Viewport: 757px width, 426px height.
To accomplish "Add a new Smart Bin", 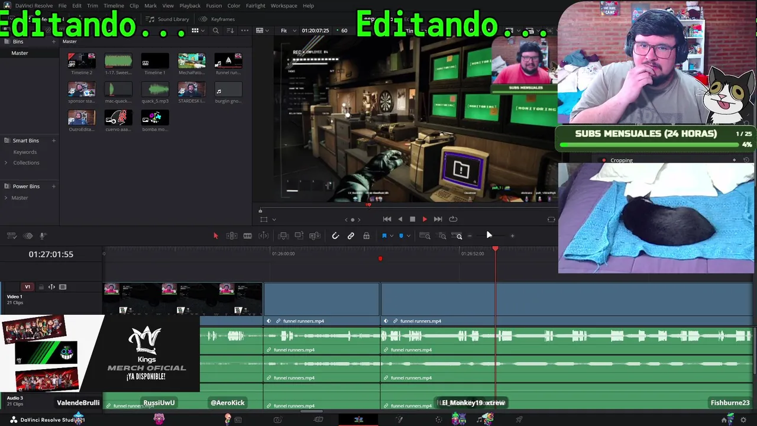I will pos(53,140).
